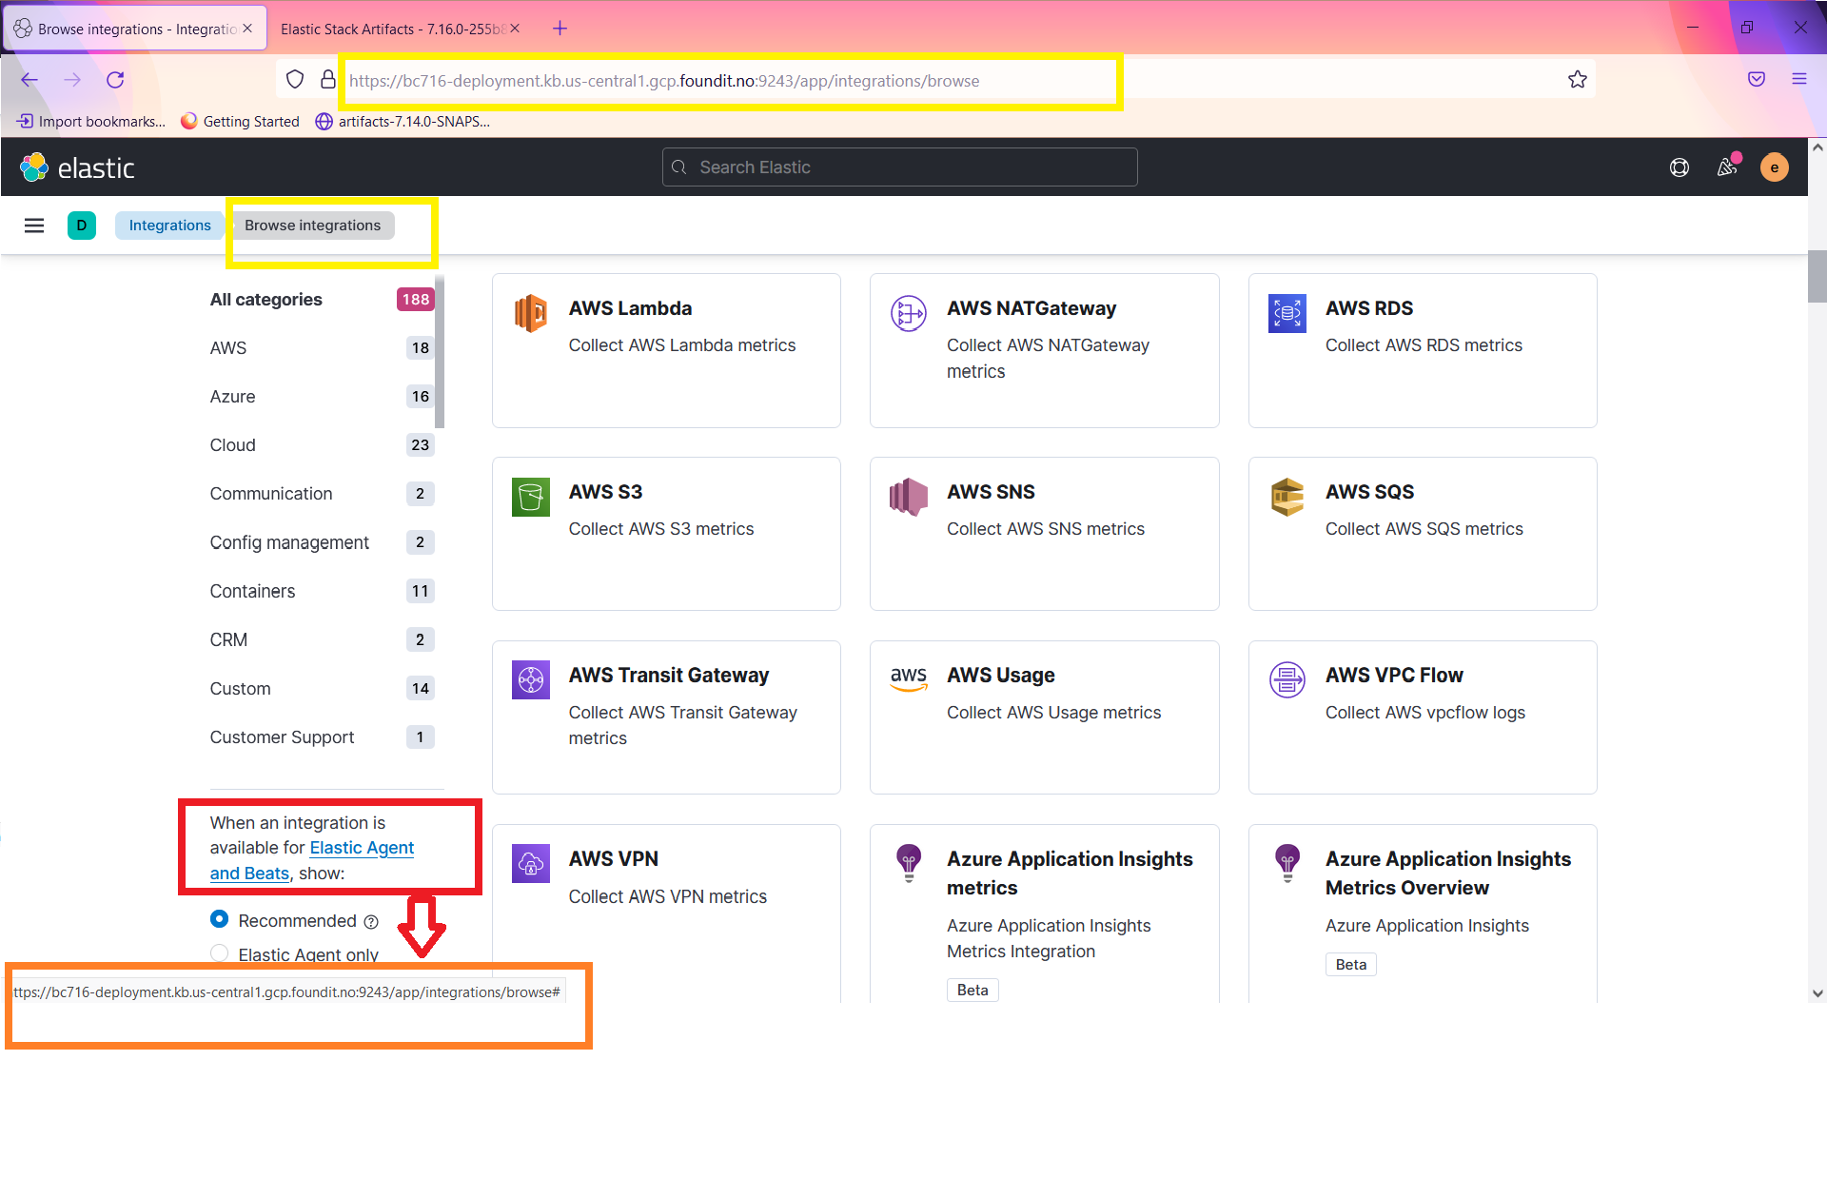
Task: Click the notifications bell icon
Action: coord(1727,167)
